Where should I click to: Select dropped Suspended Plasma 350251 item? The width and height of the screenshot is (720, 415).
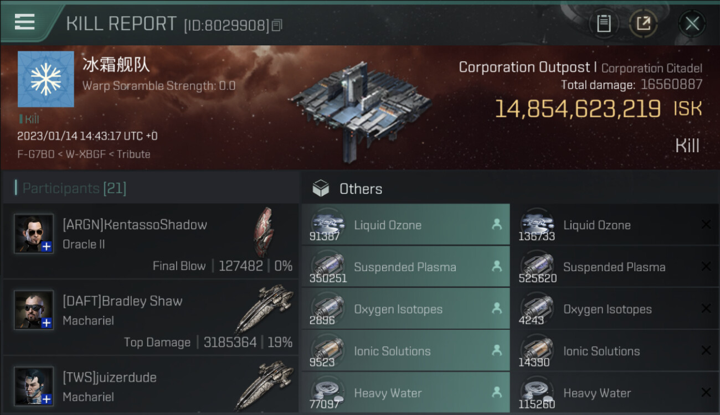point(405,267)
